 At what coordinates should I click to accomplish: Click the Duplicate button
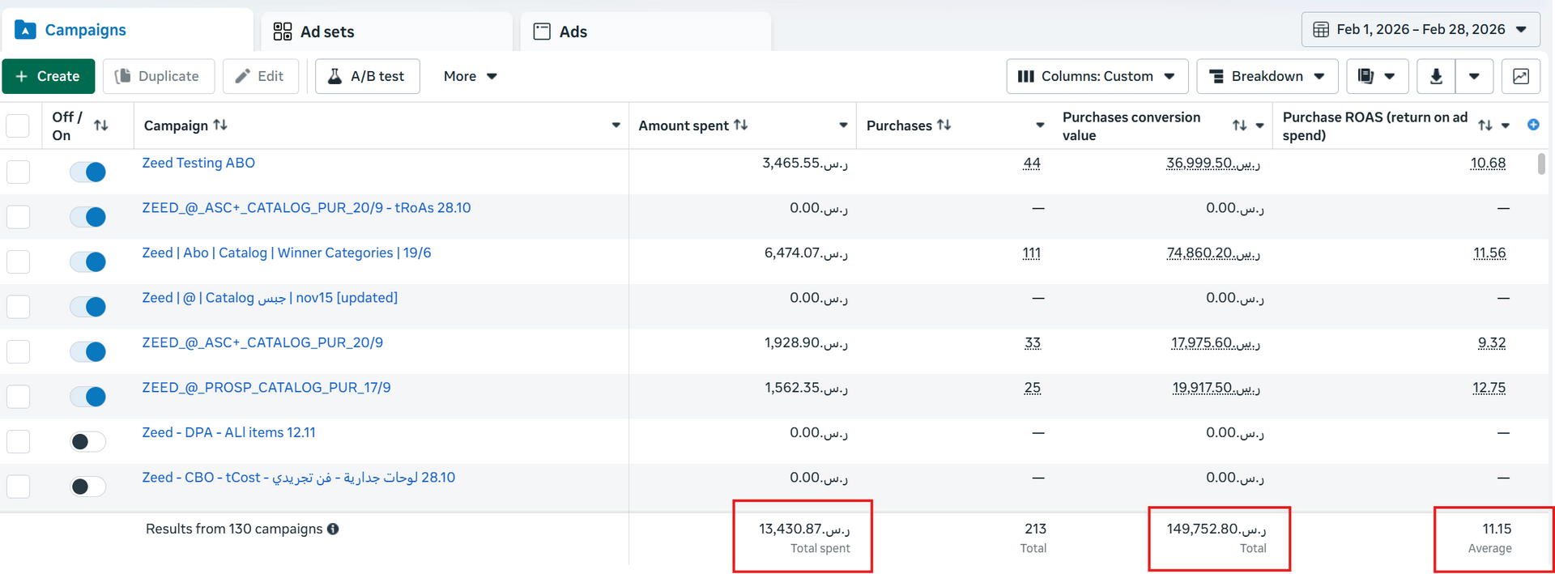pyautogui.click(x=159, y=76)
